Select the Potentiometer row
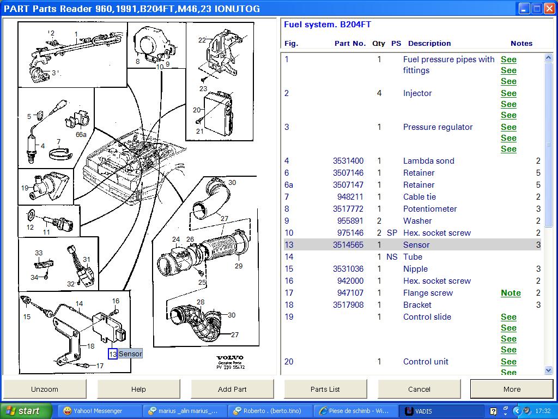Viewport: 558px width, 419px height. (413, 209)
